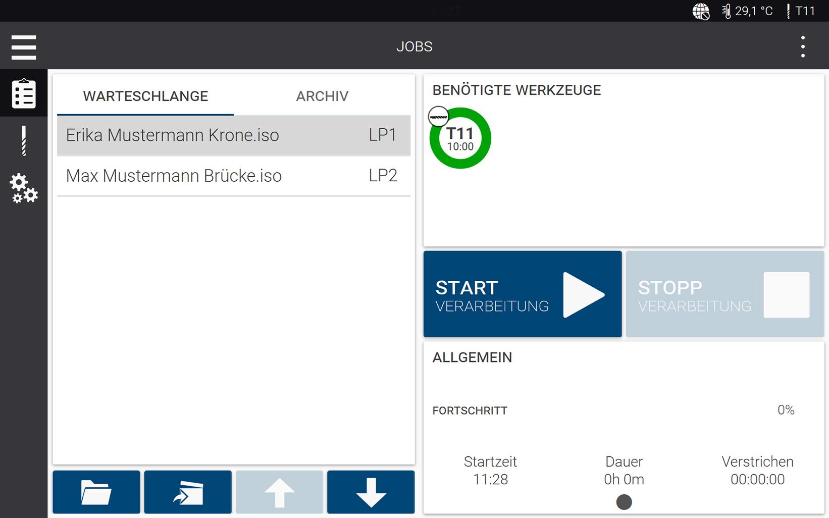Click the 29,1 °C temperature reading

point(754,11)
